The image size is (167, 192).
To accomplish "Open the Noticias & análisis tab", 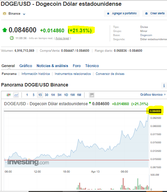I will 52,66.
